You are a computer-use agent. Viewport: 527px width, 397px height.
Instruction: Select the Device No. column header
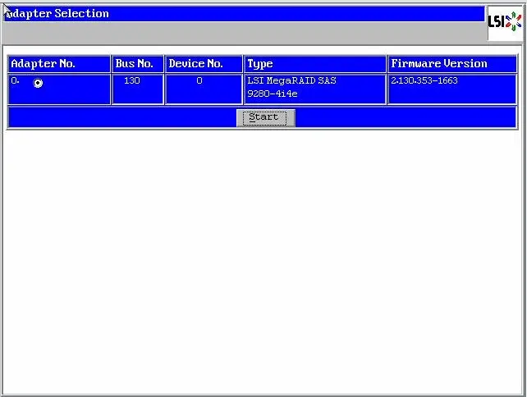tap(204, 64)
